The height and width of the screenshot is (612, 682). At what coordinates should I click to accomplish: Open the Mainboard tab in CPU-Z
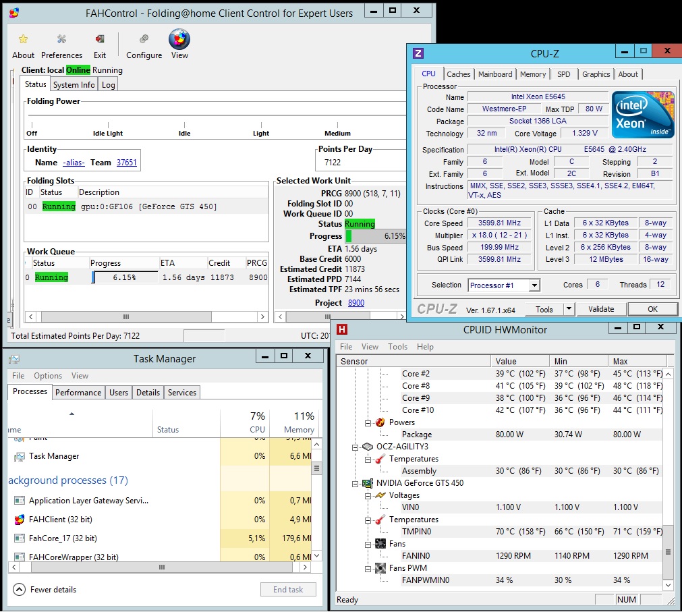click(495, 74)
